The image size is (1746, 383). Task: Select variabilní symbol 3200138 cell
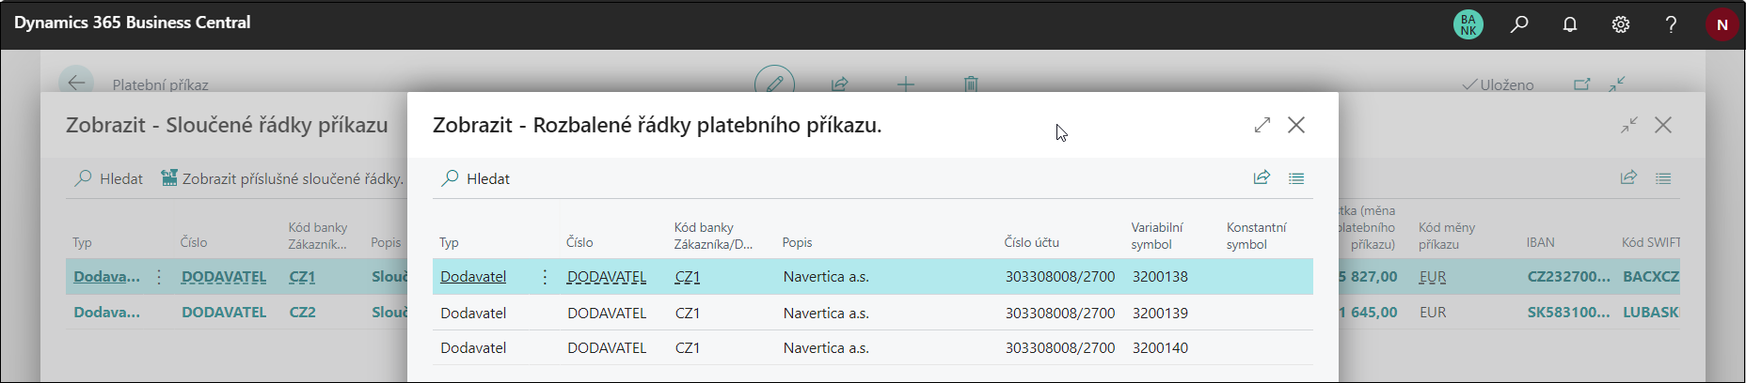(1160, 277)
